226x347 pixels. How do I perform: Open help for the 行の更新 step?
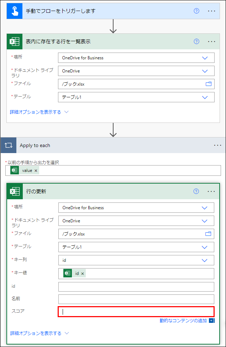click(x=196, y=191)
